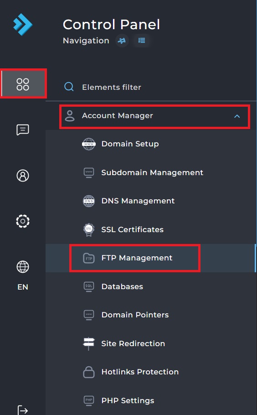Toggle the list view navigation icon

point(142,41)
